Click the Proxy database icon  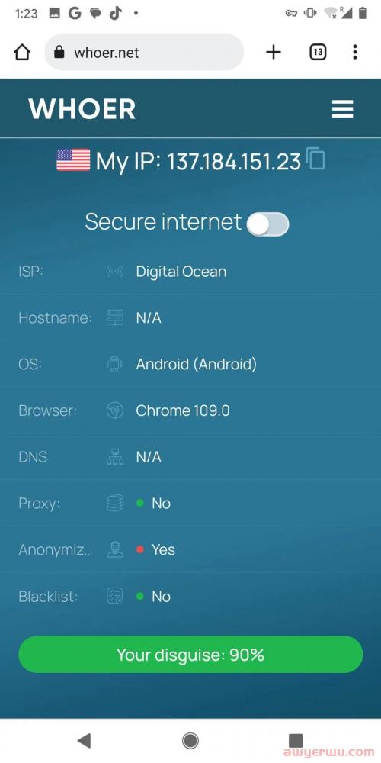[115, 503]
